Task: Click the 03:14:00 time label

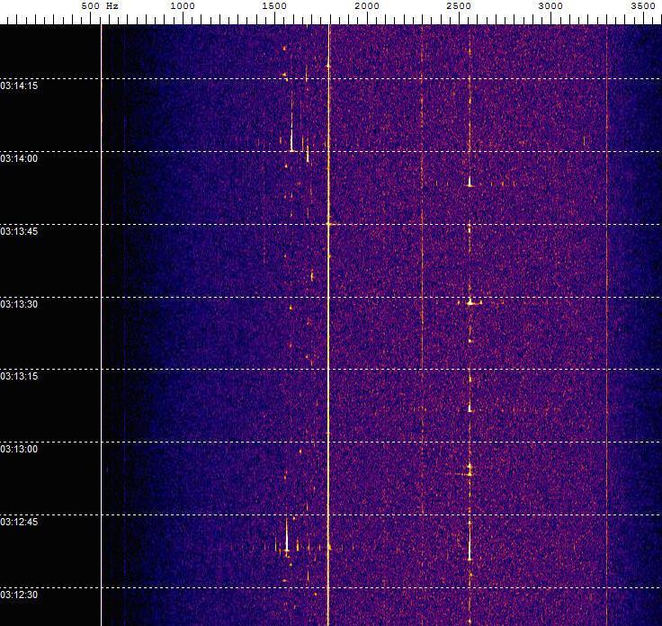Action: pos(19,158)
